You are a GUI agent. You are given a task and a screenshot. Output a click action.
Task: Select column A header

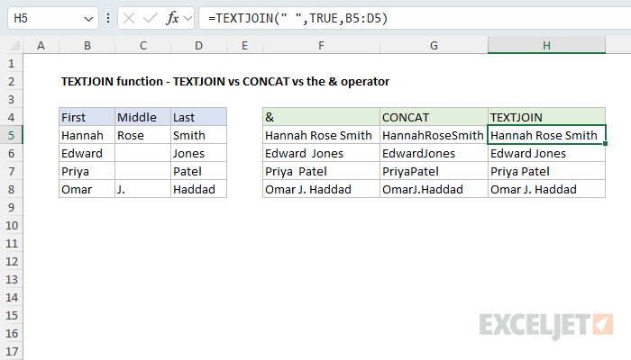(41, 45)
